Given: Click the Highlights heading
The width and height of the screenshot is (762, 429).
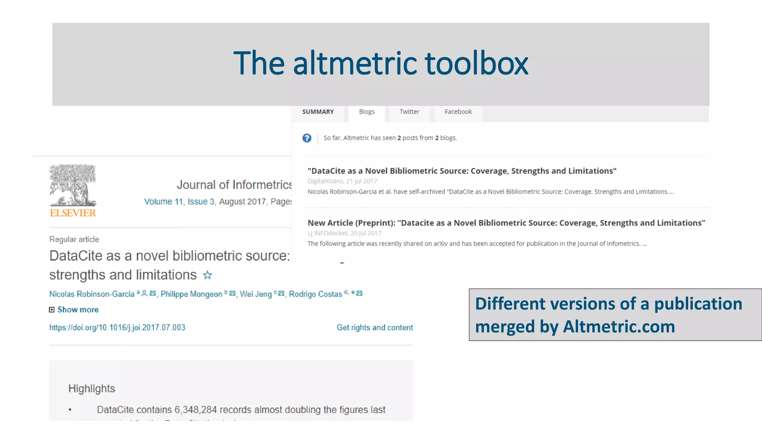Looking at the screenshot, I should tap(92, 388).
